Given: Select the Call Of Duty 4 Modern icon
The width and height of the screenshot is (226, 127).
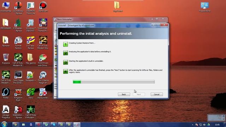Looking at the screenshot, I should tap(31, 112).
